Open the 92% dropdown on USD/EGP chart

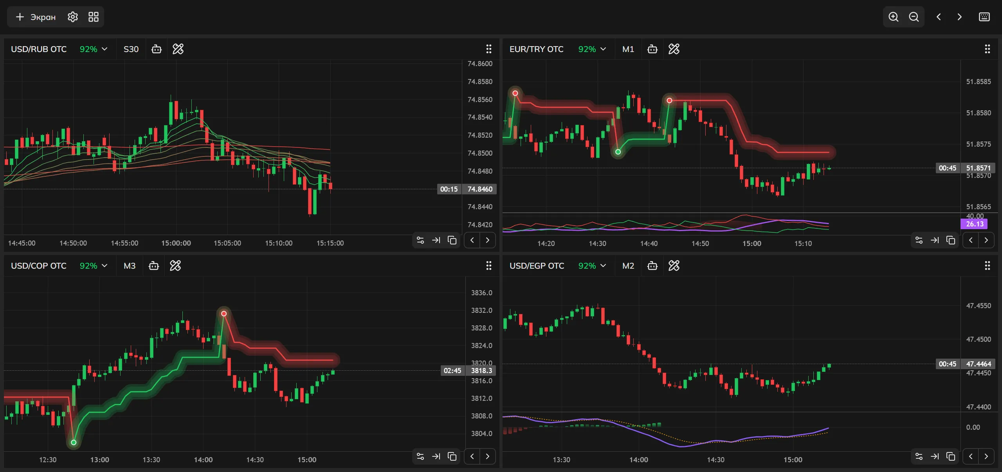point(591,266)
